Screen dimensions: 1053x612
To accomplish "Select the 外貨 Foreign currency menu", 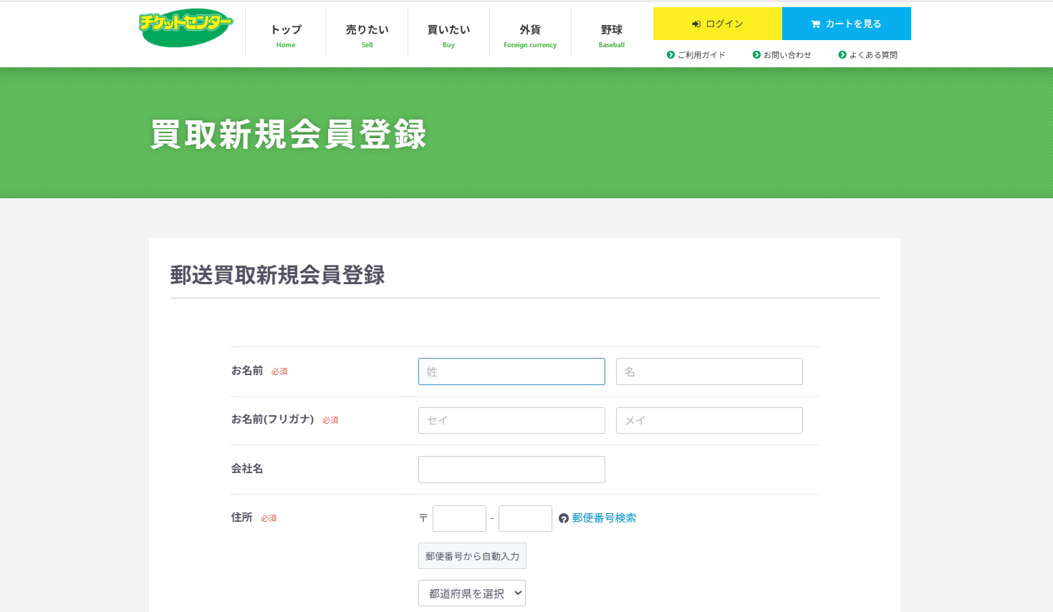I will 530,34.
